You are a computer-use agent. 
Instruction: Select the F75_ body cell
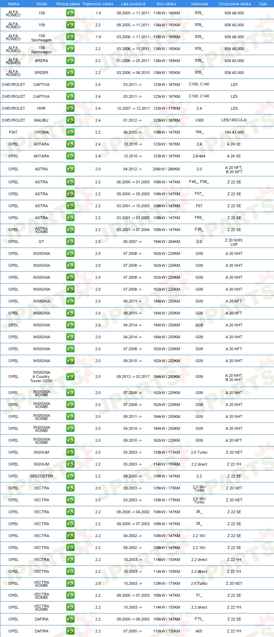199,619
